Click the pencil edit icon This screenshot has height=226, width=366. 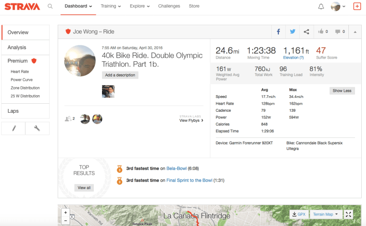[x=13, y=128]
